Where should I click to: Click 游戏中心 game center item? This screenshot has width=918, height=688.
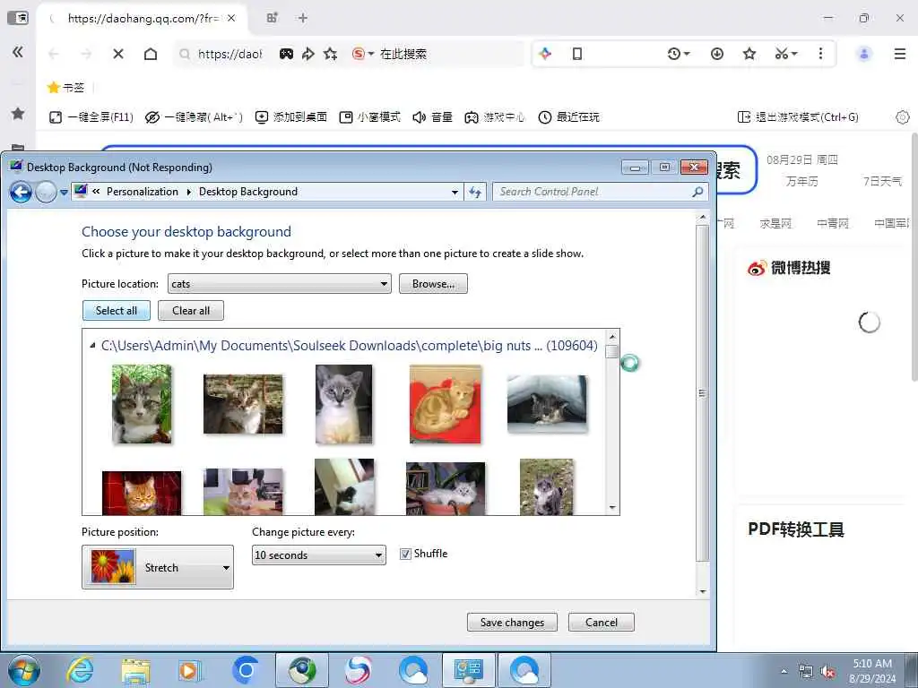point(495,117)
